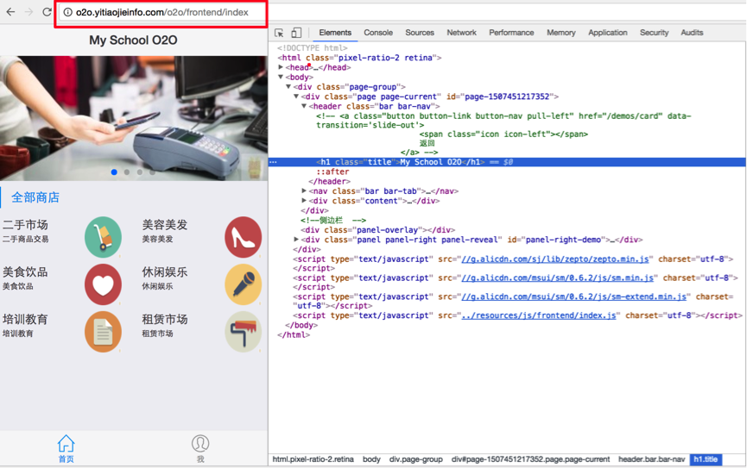Collapse the div page-group node
Screen dimensions: 747x468
[288, 86]
